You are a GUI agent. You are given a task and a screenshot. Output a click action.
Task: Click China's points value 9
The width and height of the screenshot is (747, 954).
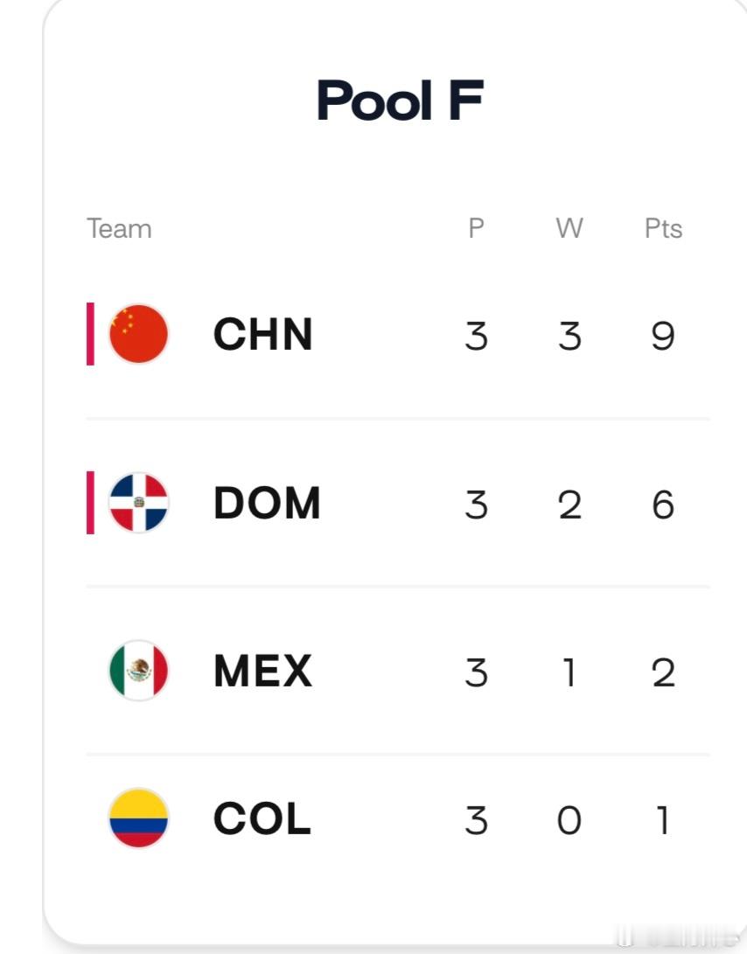(x=663, y=336)
